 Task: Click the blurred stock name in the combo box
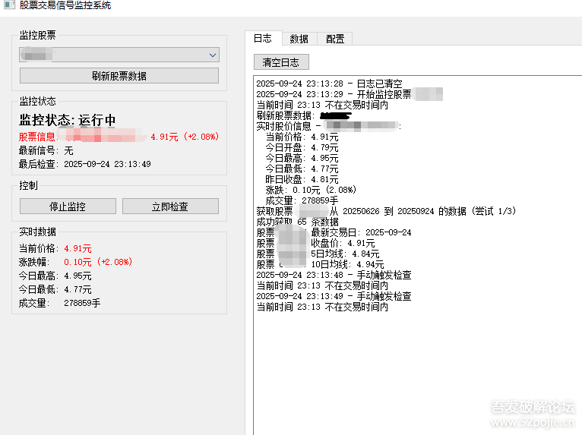(36, 55)
